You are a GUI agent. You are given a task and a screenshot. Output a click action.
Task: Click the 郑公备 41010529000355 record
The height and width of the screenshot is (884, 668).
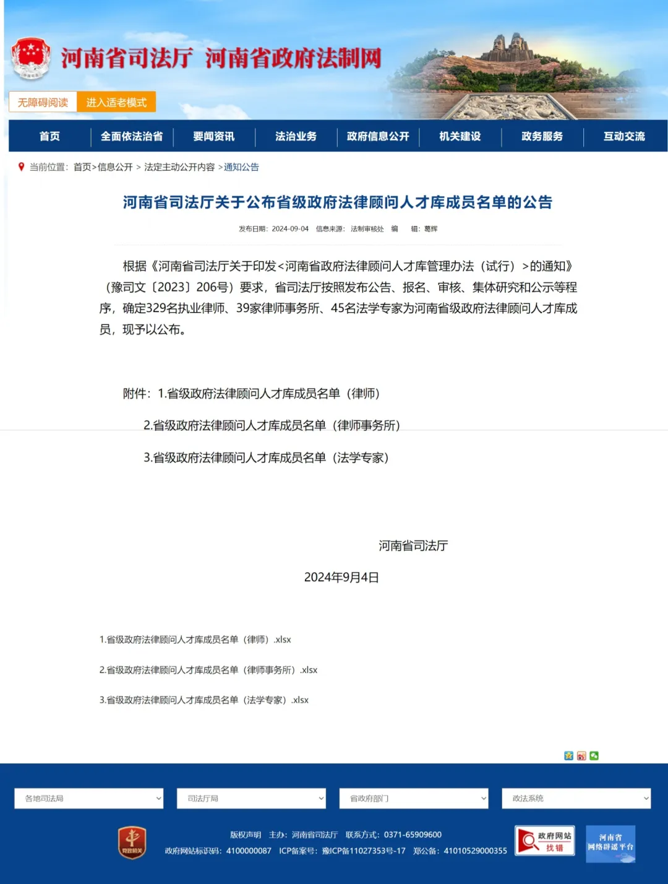460,851
